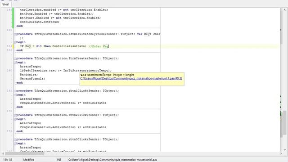
Task: Click line number 170 in the gutter
Action: point(9,111)
